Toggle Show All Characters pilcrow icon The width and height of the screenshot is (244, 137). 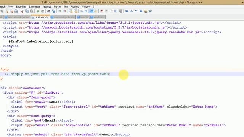pos(86,11)
